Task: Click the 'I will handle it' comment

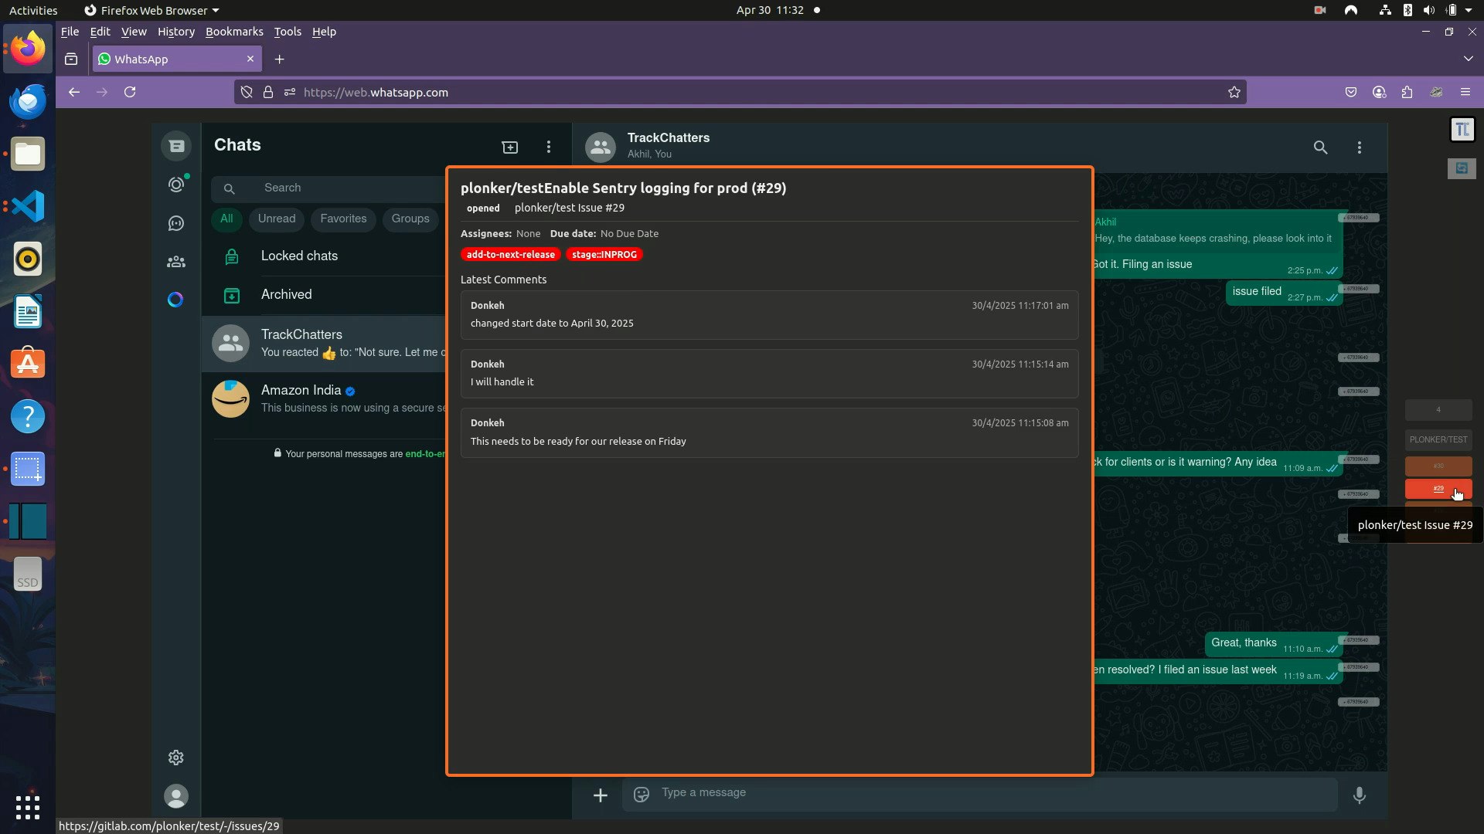Action: (769, 374)
